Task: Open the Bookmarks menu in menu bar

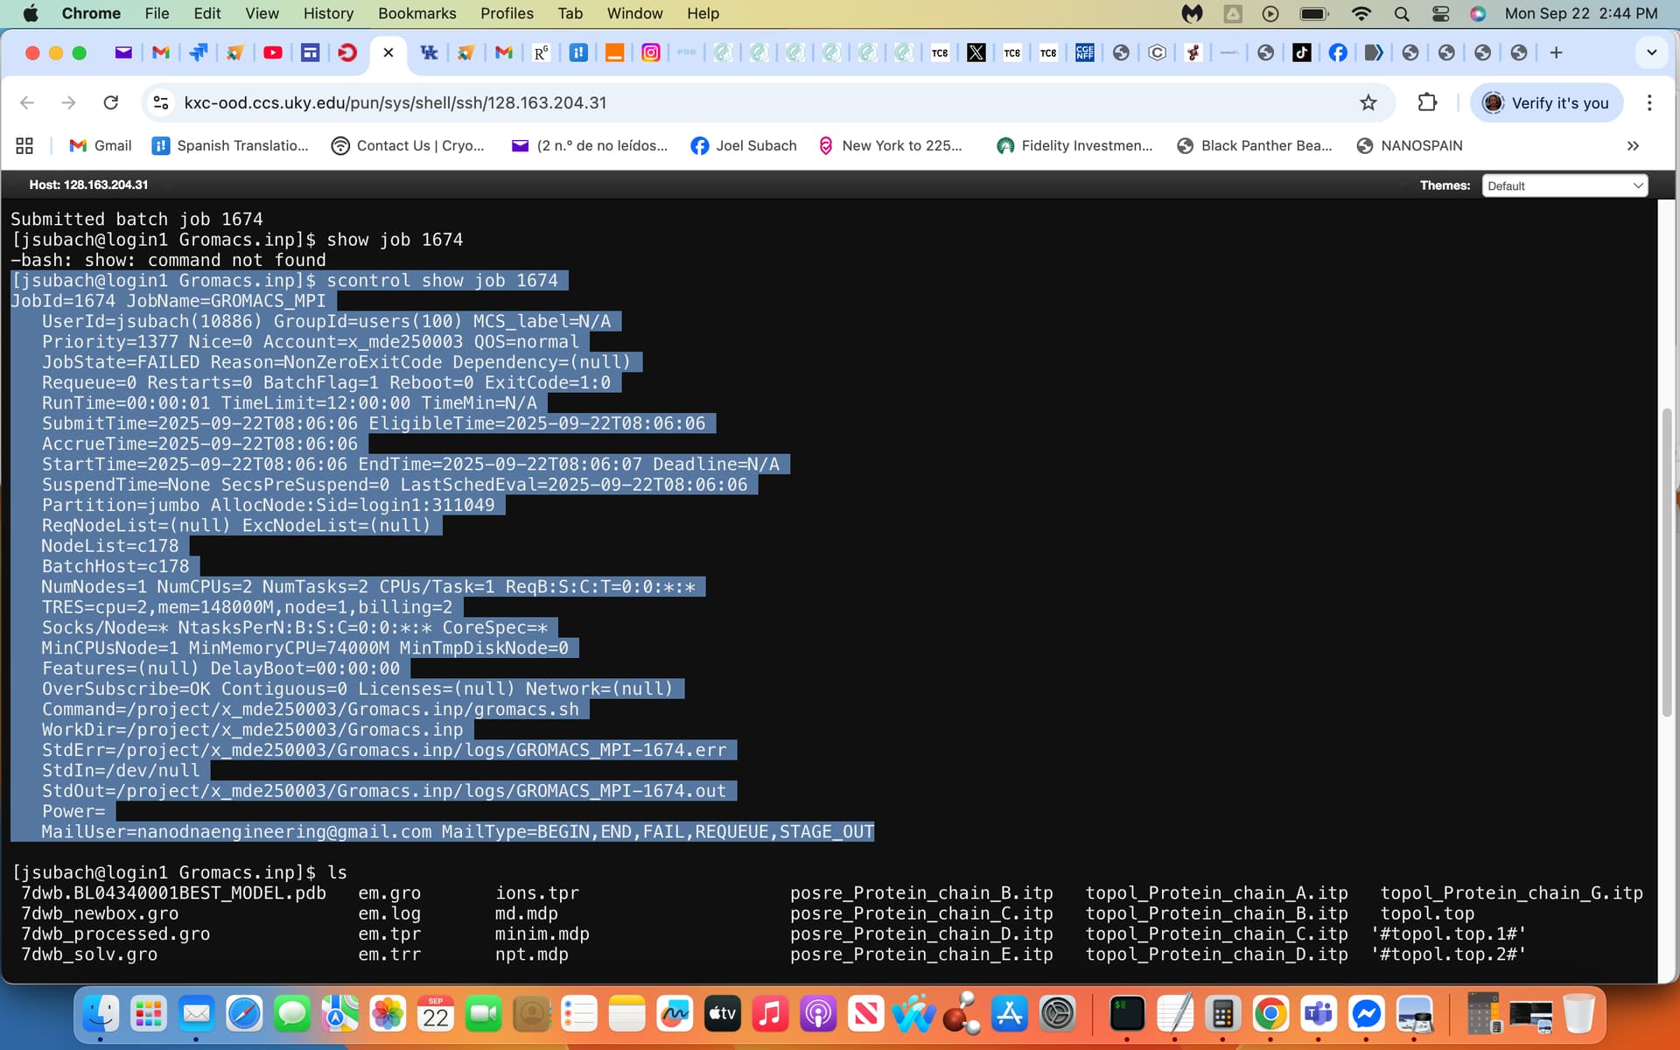Action: tap(416, 13)
